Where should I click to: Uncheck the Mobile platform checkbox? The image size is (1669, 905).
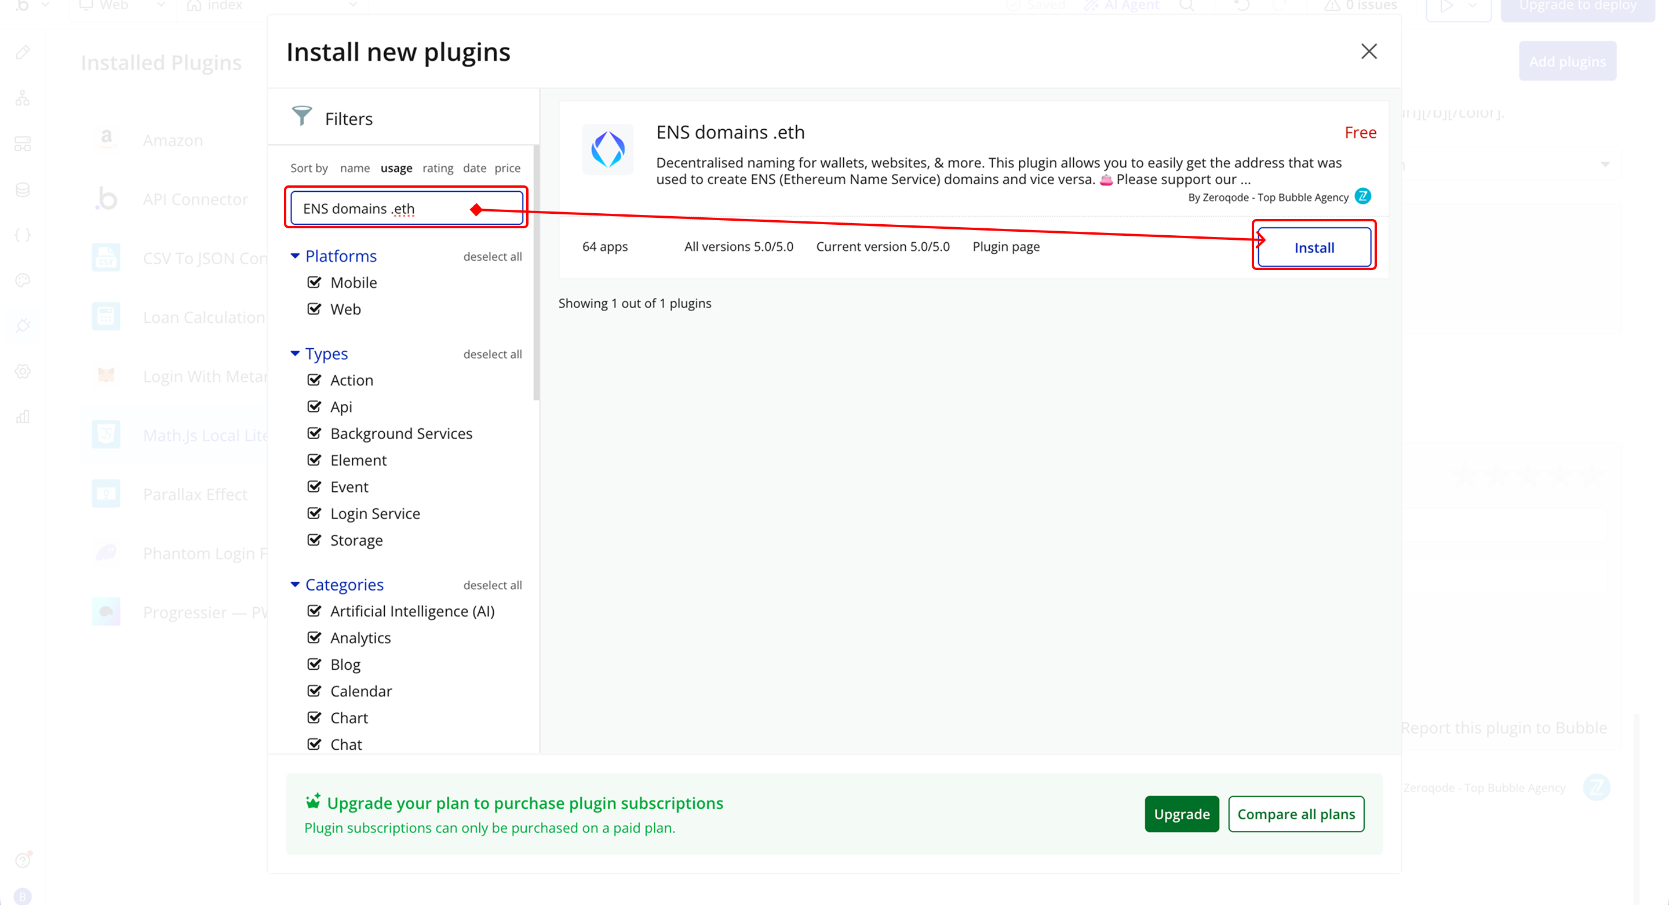[314, 282]
